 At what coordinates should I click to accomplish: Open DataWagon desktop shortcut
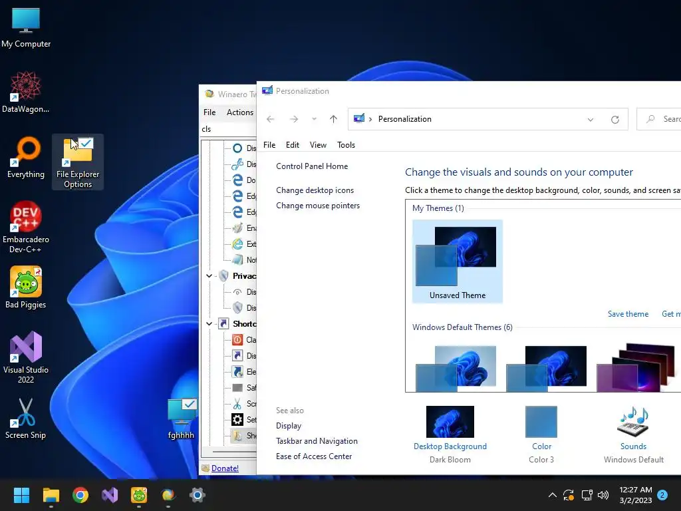tap(26, 92)
